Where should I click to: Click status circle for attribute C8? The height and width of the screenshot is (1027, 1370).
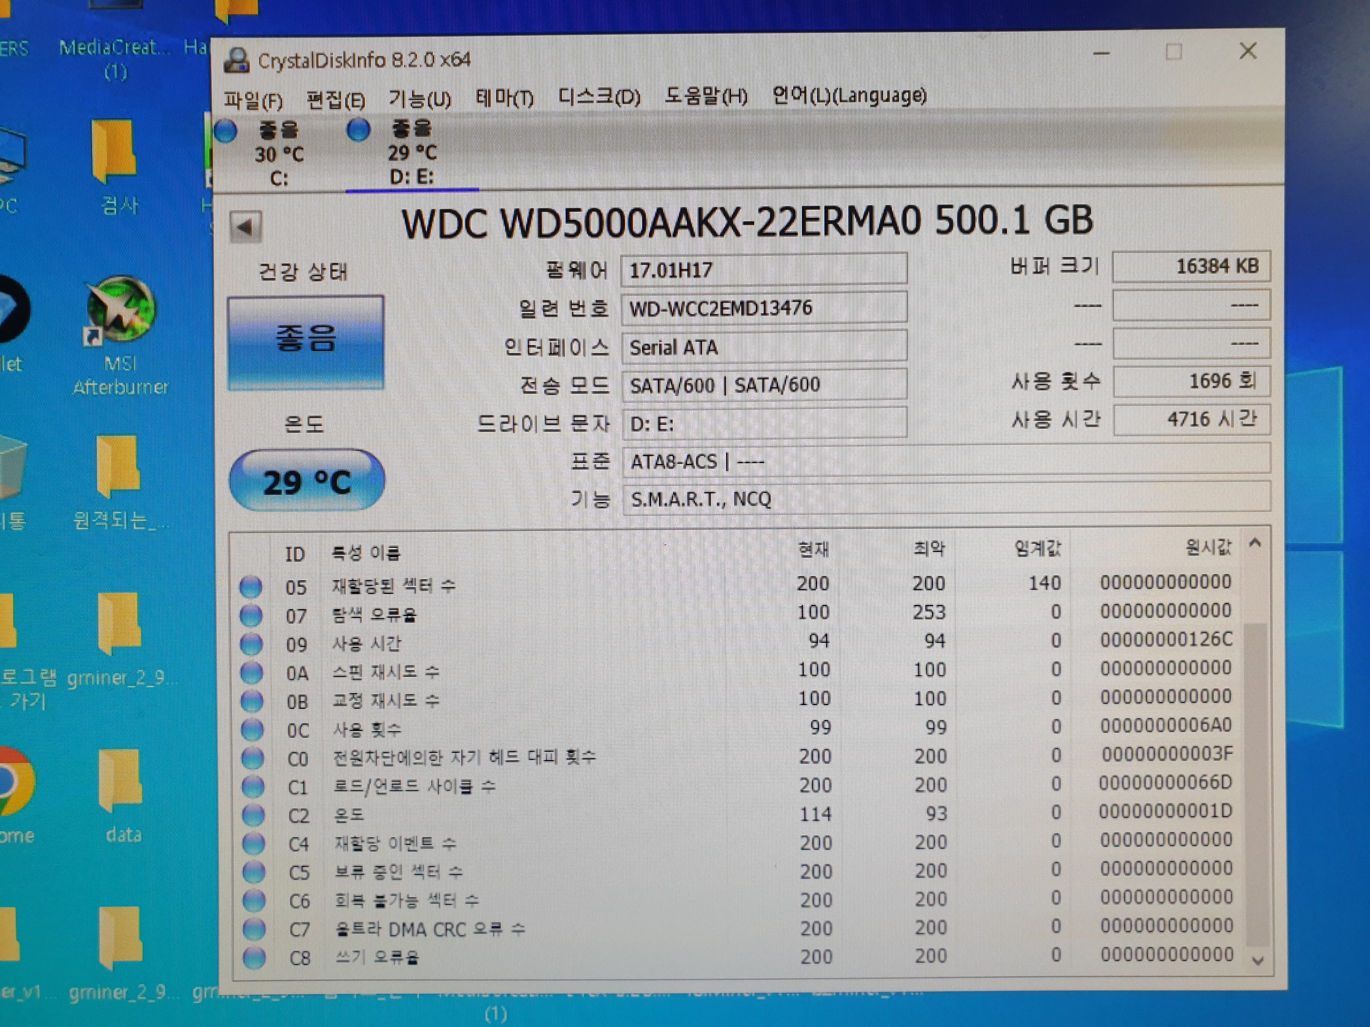click(x=254, y=958)
